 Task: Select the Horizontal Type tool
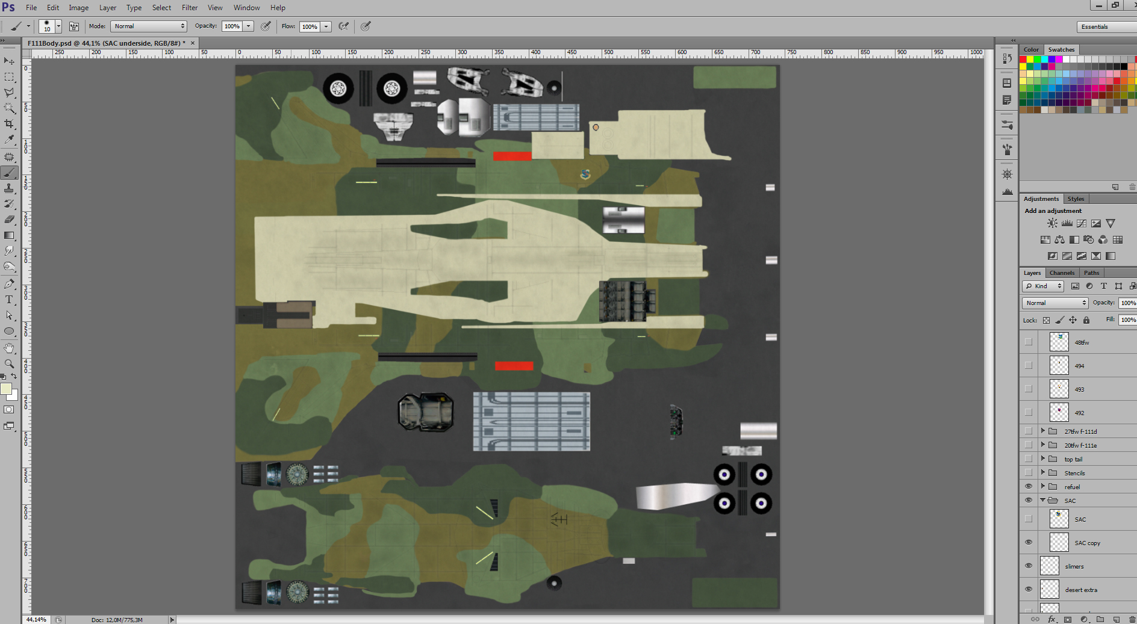(9, 300)
